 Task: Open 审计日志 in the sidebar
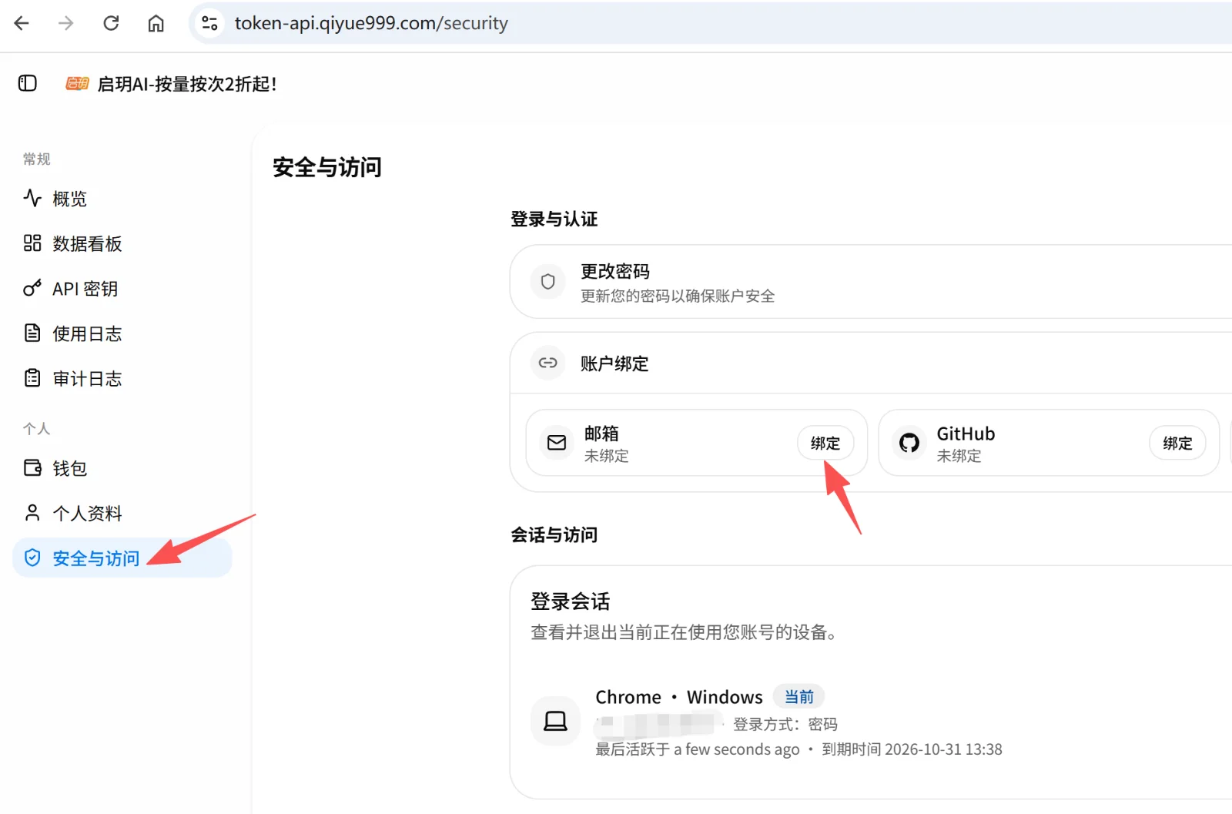tap(87, 379)
